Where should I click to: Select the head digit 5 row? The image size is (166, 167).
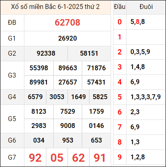point(139,97)
